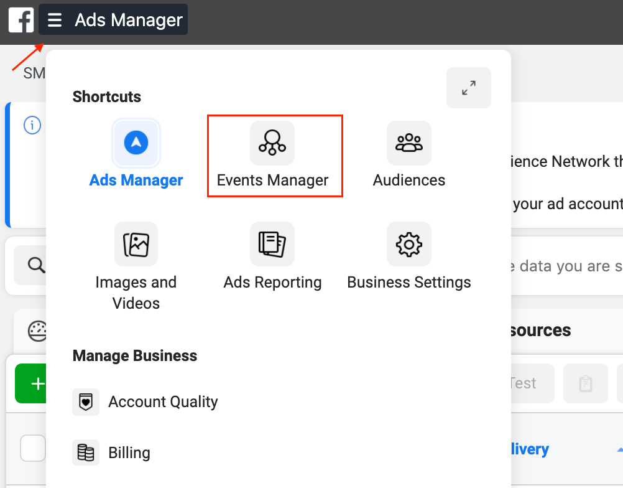Click the green plus create button
Viewport: 623px width, 488px height.
tap(31, 383)
